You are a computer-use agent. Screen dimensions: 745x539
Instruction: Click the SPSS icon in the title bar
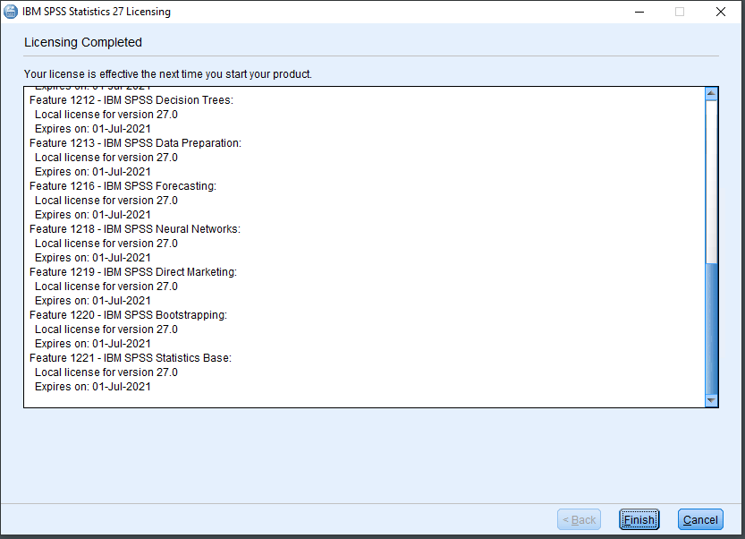tap(13, 11)
